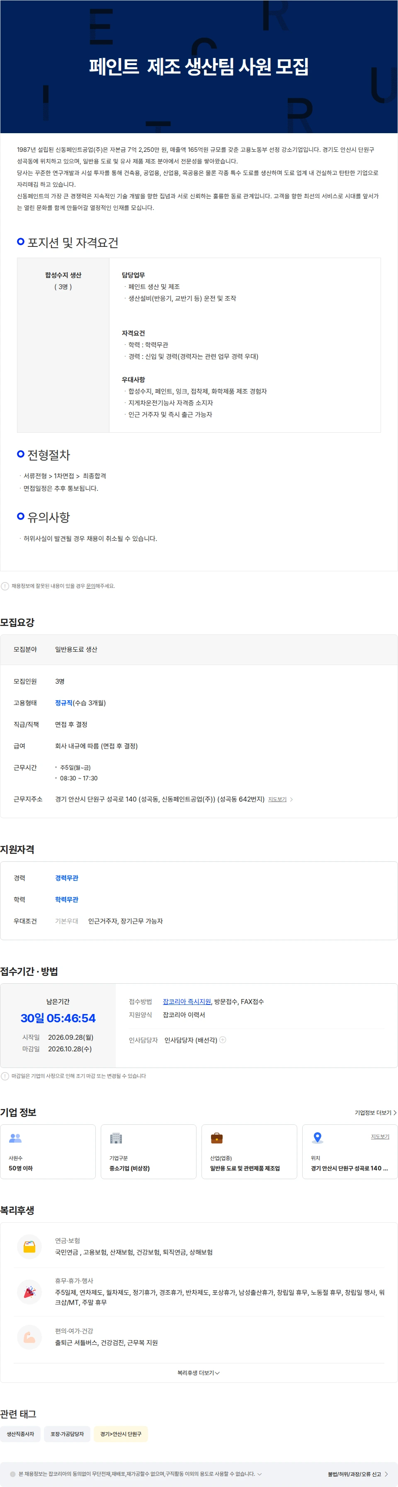Select the 경기>안산시 단원구 tag
398x1487 pixels.
click(x=121, y=1434)
